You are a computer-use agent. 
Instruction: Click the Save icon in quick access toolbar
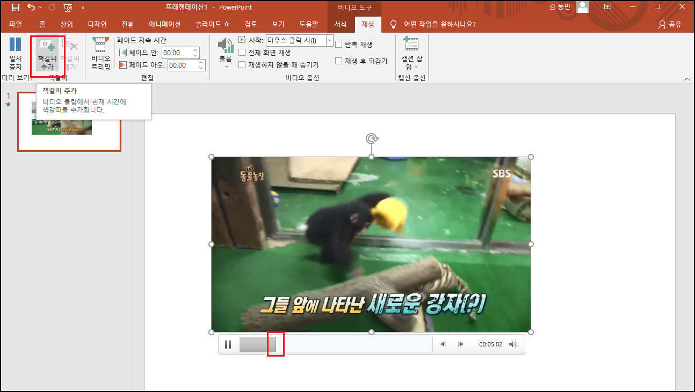pyautogui.click(x=15, y=8)
